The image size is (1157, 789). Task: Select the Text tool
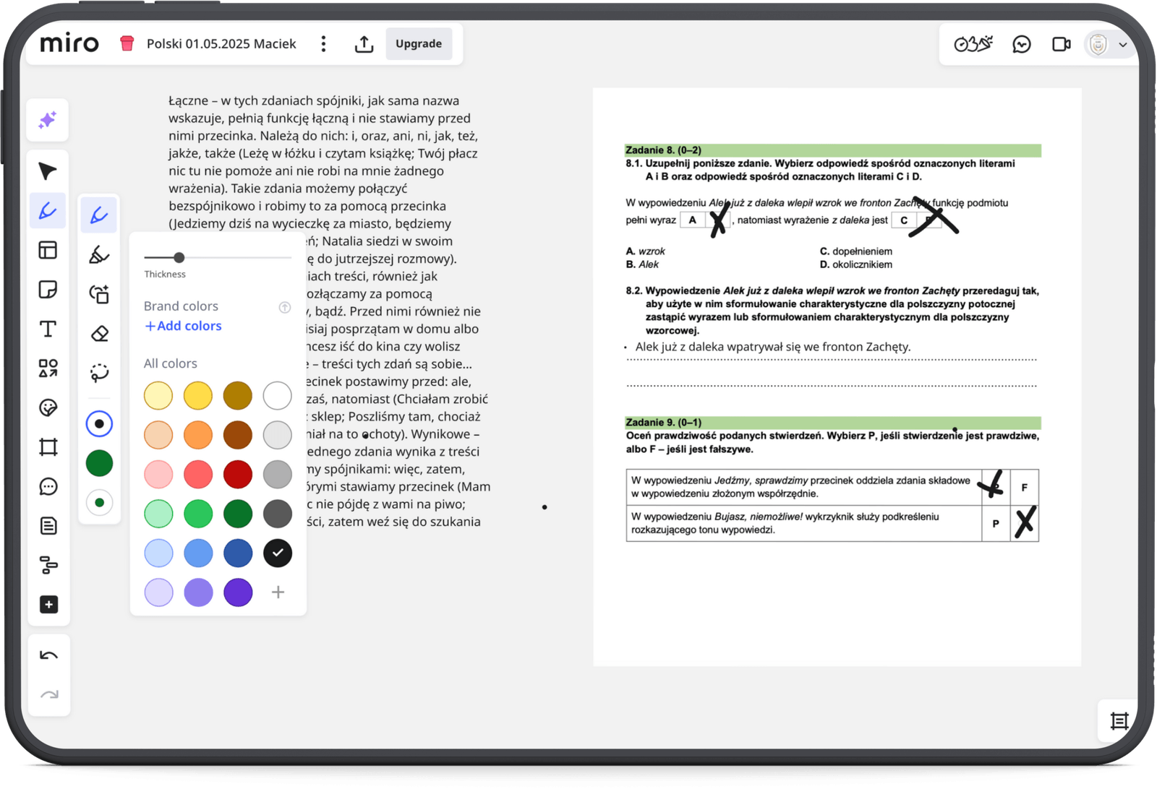point(48,329)
